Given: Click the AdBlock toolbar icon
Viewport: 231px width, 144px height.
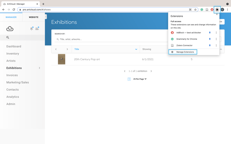Looking at the screenshot, I should click(x=212, y=10).
